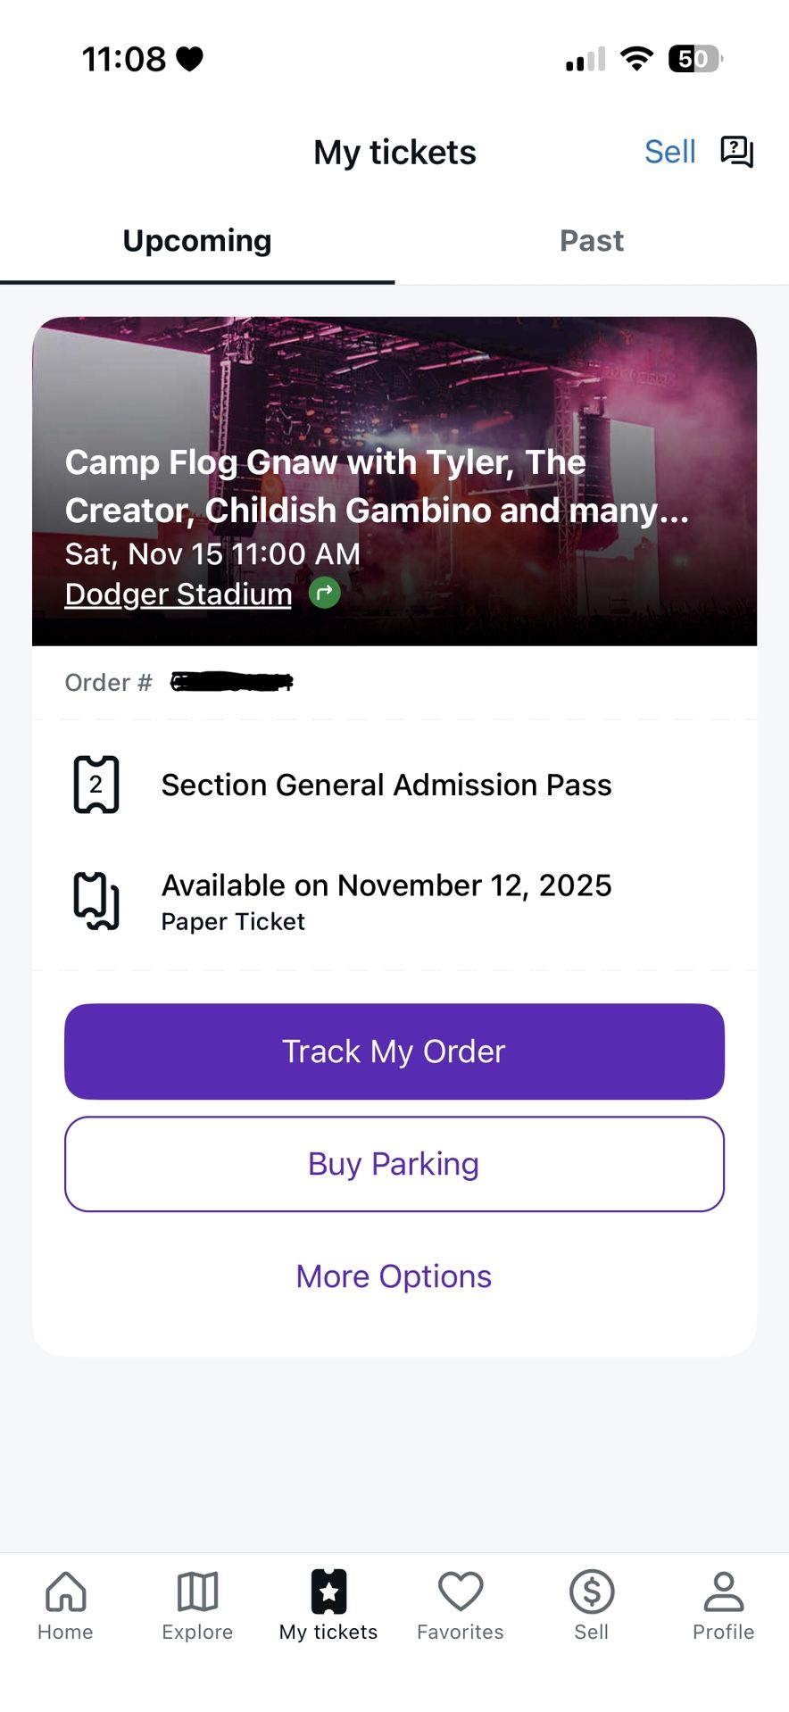
Task: Tap the Sell link in the header
Action: tap(669, 152)
